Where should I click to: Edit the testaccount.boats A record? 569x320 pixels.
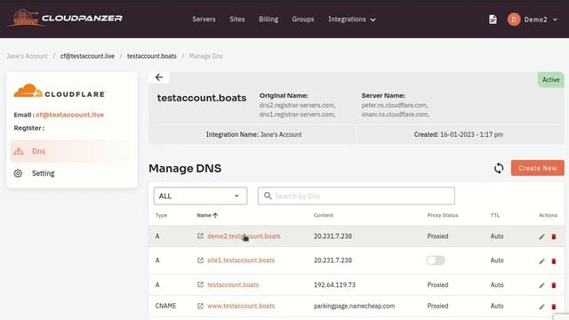point(541,285)
